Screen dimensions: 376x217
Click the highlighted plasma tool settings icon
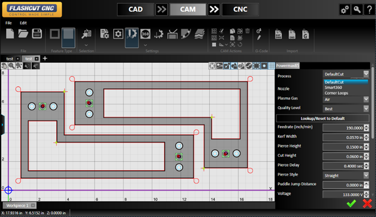point(131,37)
